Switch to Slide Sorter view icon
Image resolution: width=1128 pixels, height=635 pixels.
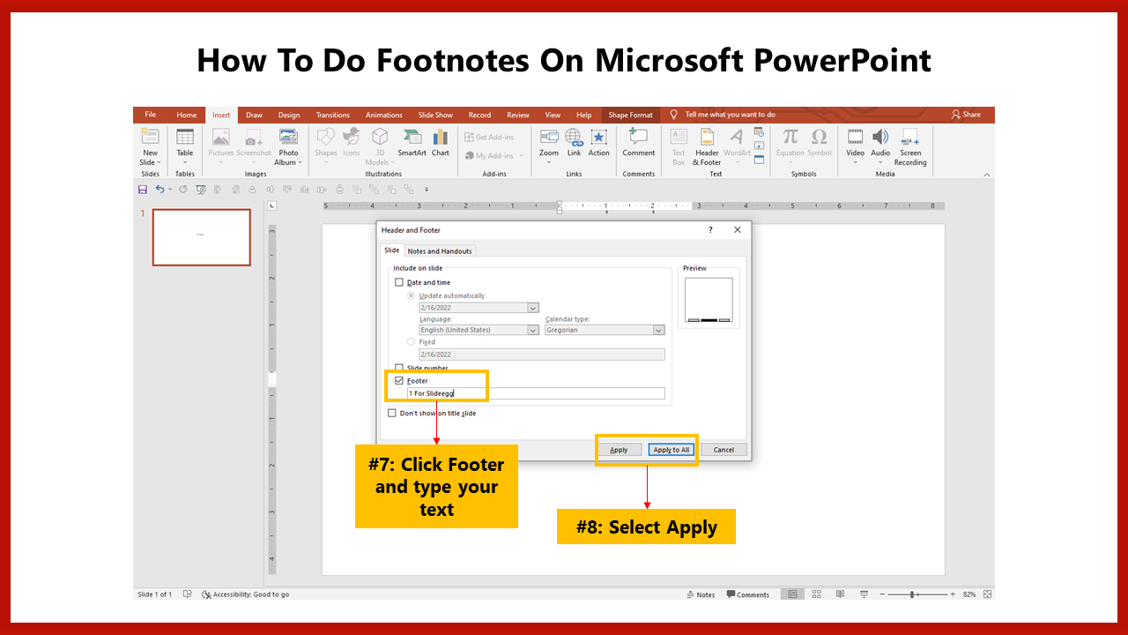[816, 594]
